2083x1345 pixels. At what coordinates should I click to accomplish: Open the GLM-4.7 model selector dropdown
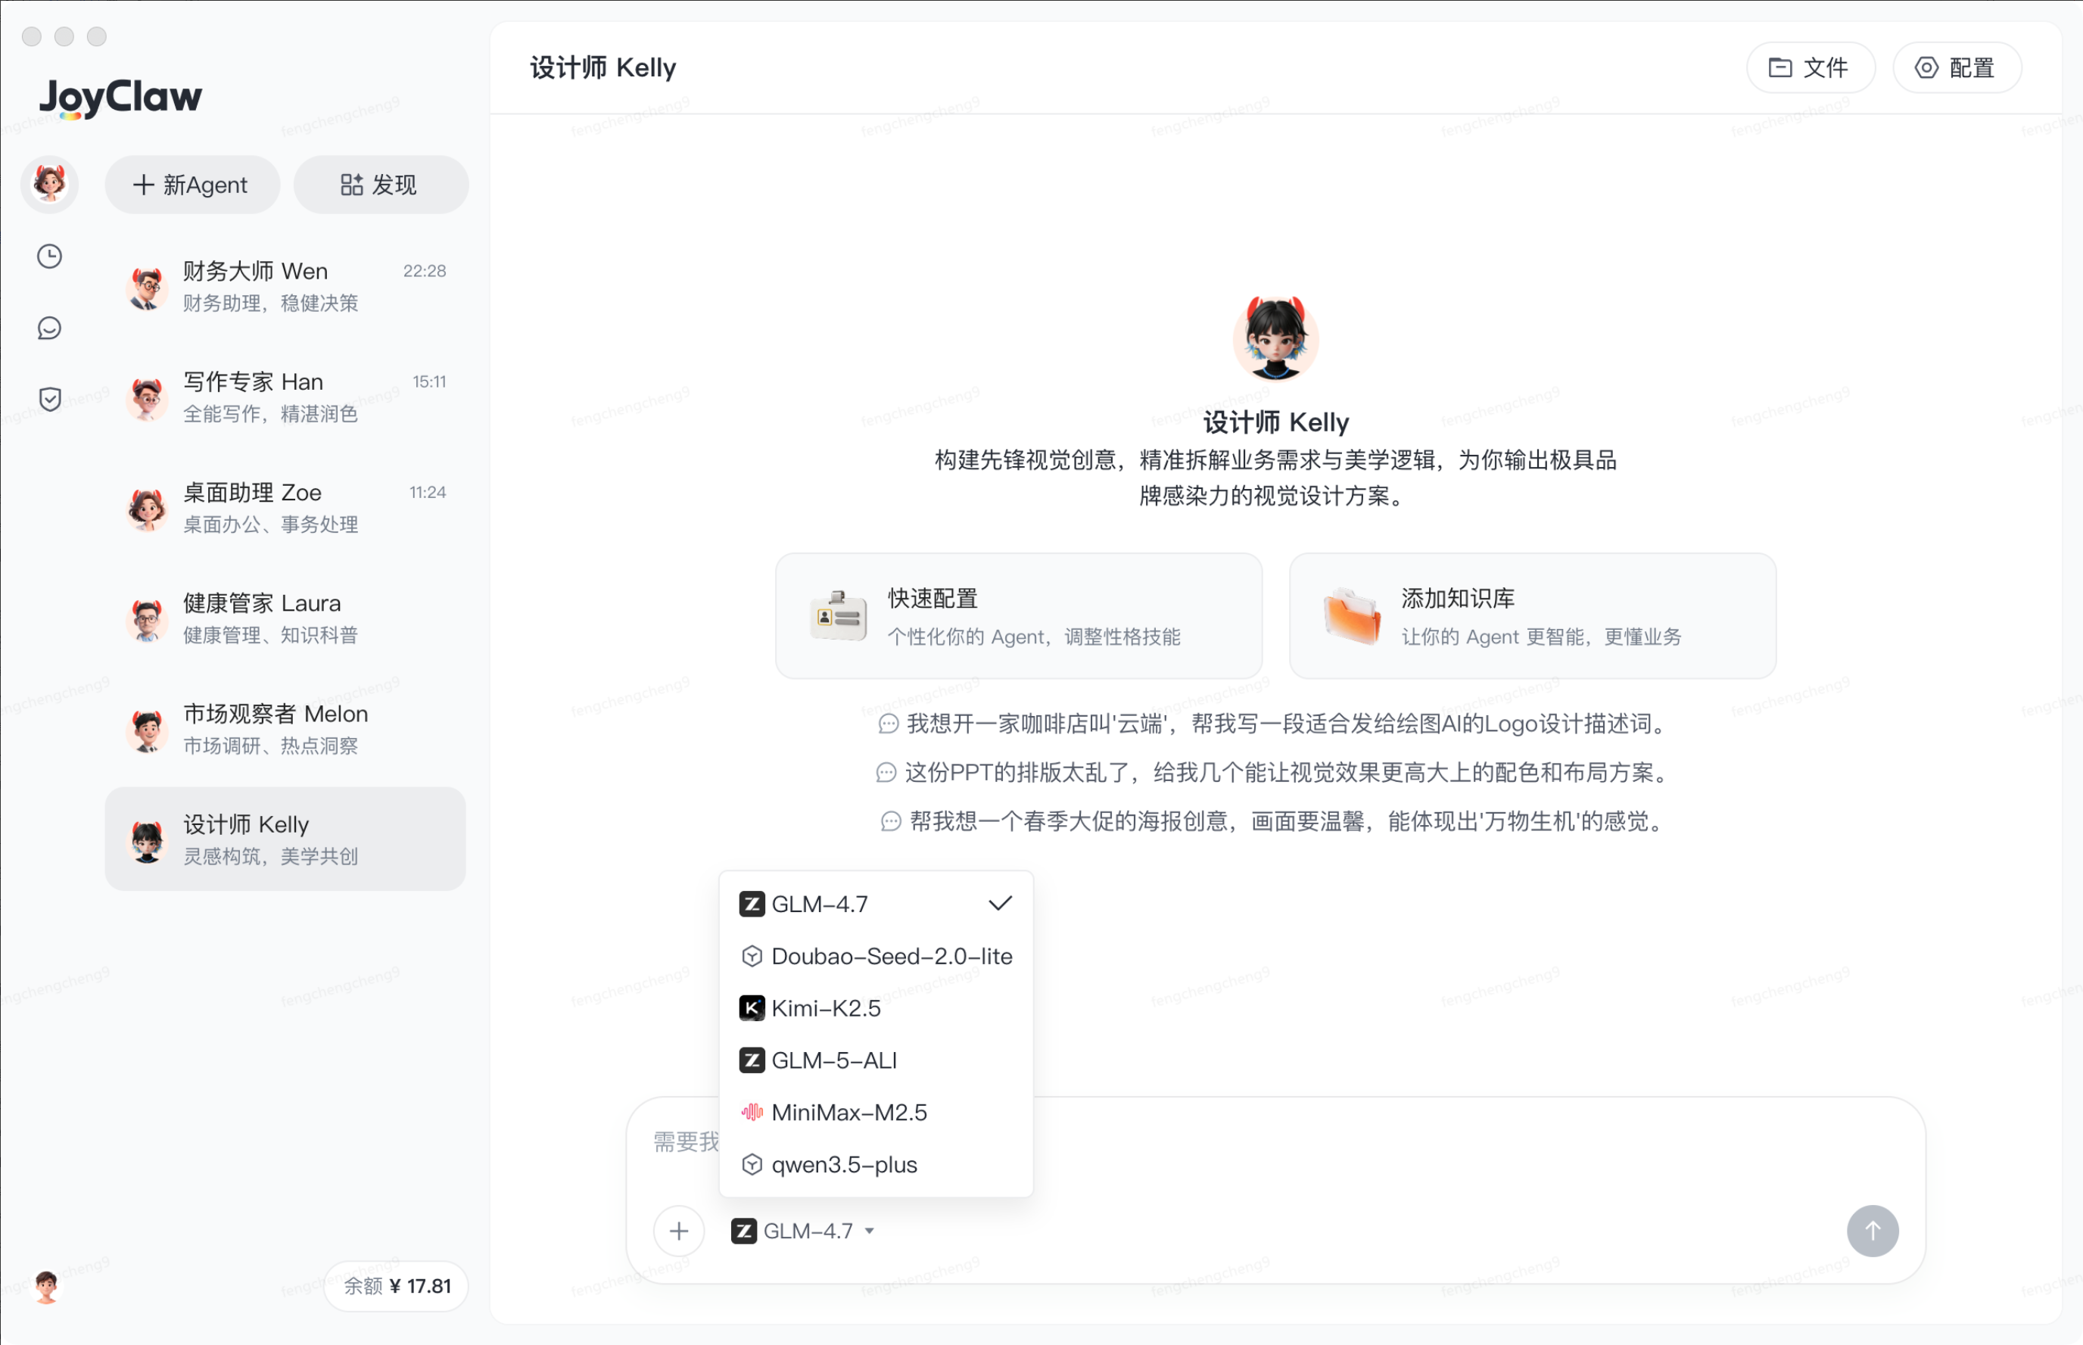point(804,1231)
